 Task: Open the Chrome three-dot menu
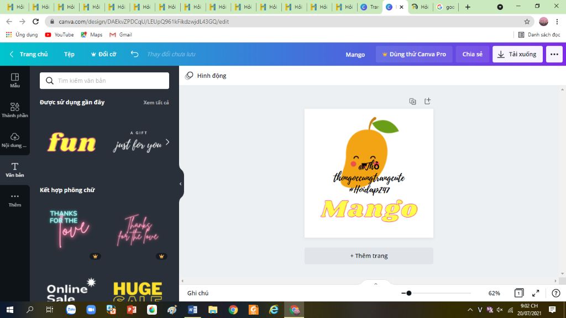click(557, 22)
